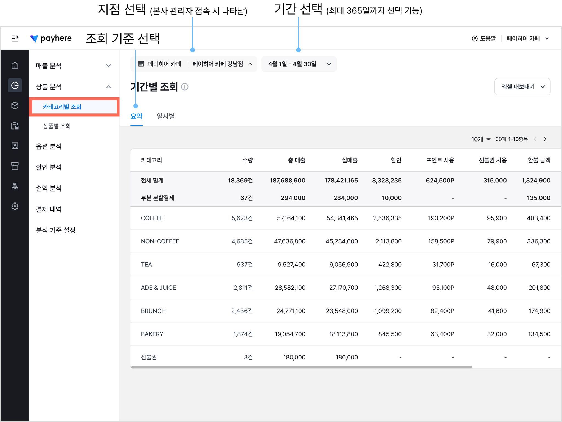The height and width of the screenshot is (422, 562).
Task: Go to next page arrow
Action: click(545, 139)
